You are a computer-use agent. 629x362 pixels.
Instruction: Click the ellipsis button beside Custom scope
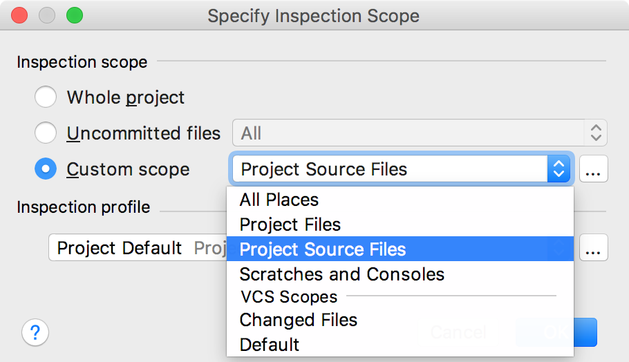pyautogui.click(x=593, y=169)
